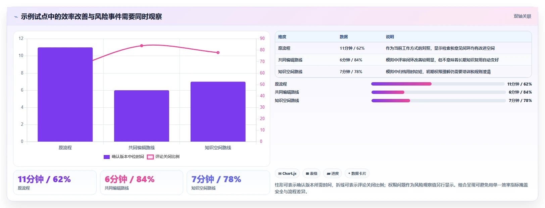The width and height of the screenshot is (545, 208).
Task: Click the 双轴关联 tag in the header
Action: (522, 16)
